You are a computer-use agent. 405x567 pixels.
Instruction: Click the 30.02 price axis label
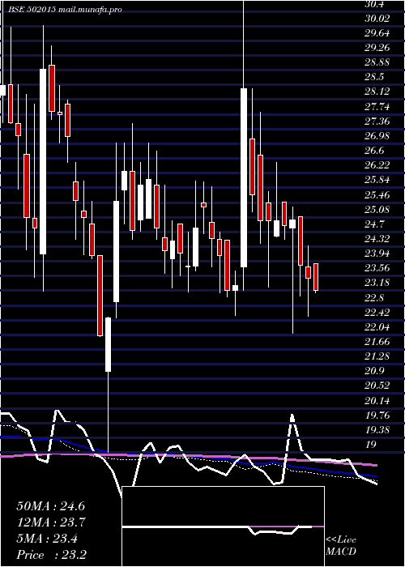pos(377,19)
